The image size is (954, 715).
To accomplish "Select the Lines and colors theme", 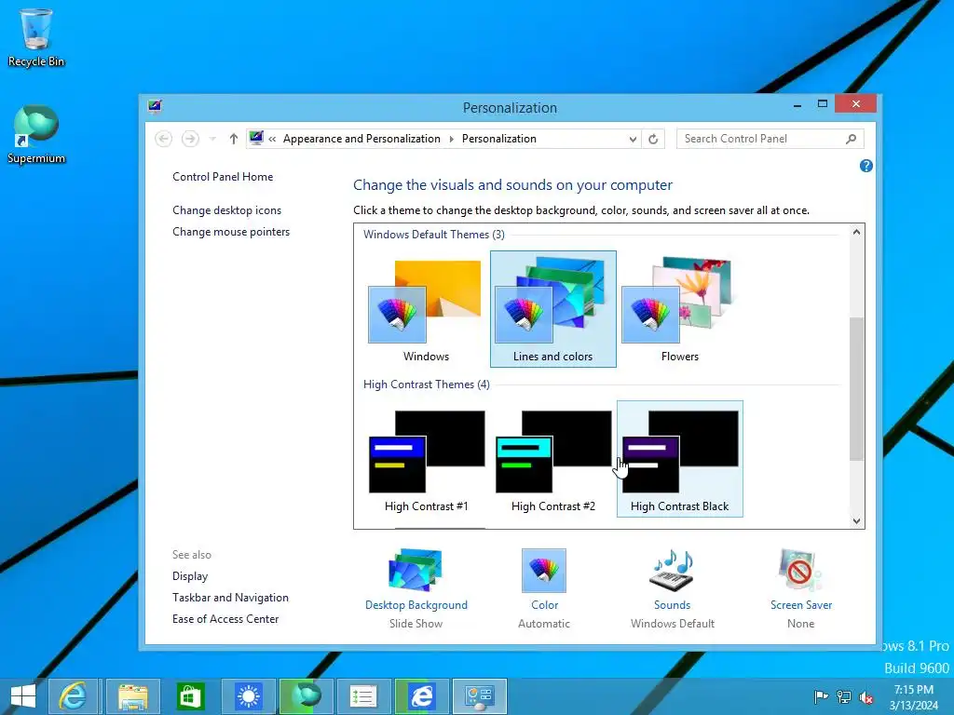I will coord(553,309).
